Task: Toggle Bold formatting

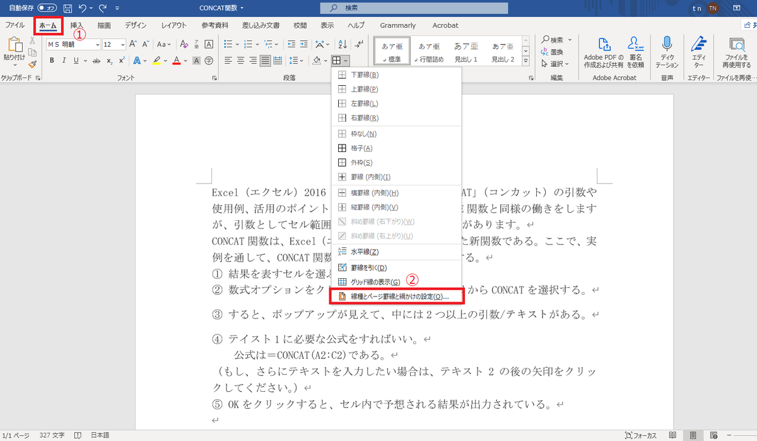Action: click(52, 61)
